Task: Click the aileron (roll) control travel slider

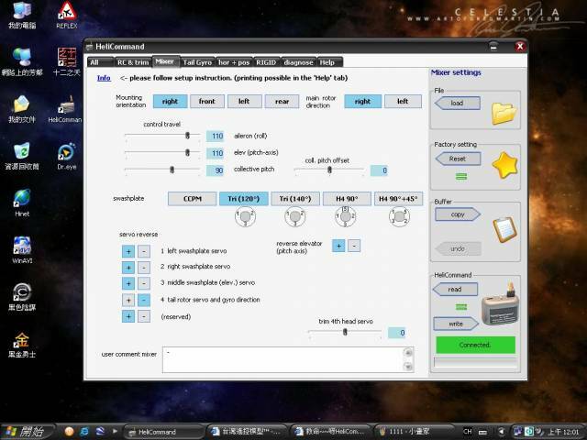Action: point(187,135)
